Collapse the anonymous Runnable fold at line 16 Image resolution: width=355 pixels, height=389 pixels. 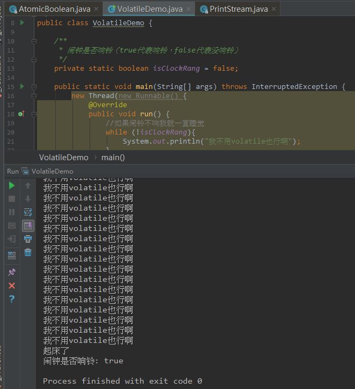[34, 96]
